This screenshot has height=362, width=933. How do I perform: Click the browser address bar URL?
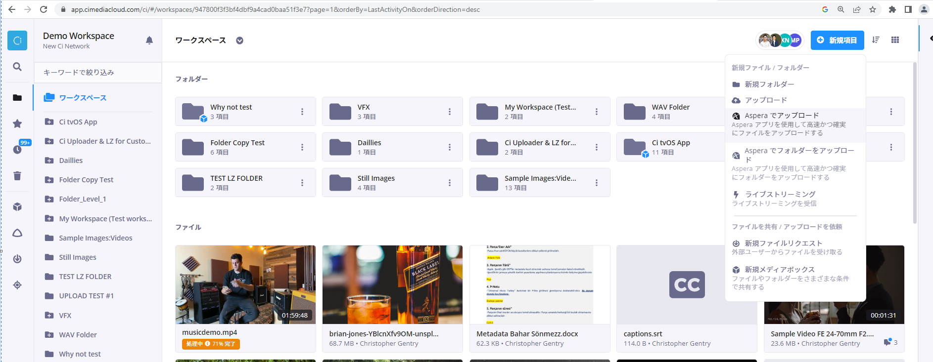point(276,9)
